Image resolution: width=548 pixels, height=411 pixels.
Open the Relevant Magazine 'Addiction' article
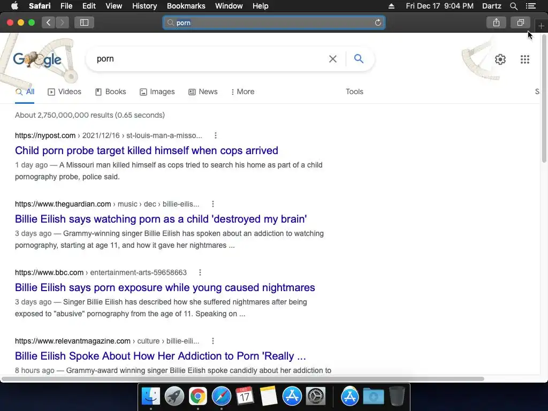pos(161,356)
